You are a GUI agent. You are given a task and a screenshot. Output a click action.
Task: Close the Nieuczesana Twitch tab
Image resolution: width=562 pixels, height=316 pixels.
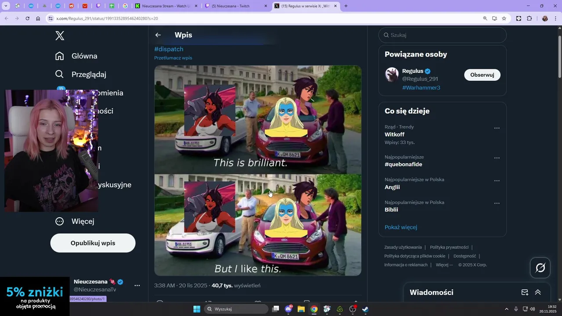(266, 6)
